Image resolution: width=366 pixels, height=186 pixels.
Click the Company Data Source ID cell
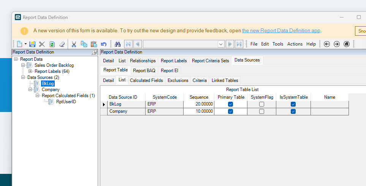[126, 112]
